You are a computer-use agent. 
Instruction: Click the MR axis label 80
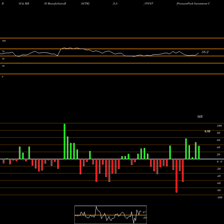pyautogui.click(x=219, y=133)
